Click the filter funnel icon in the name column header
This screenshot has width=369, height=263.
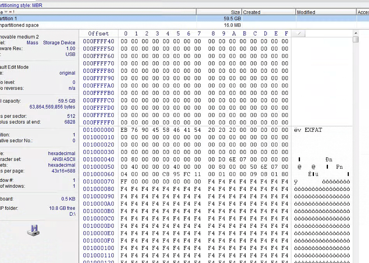click(x=6, y=12)
